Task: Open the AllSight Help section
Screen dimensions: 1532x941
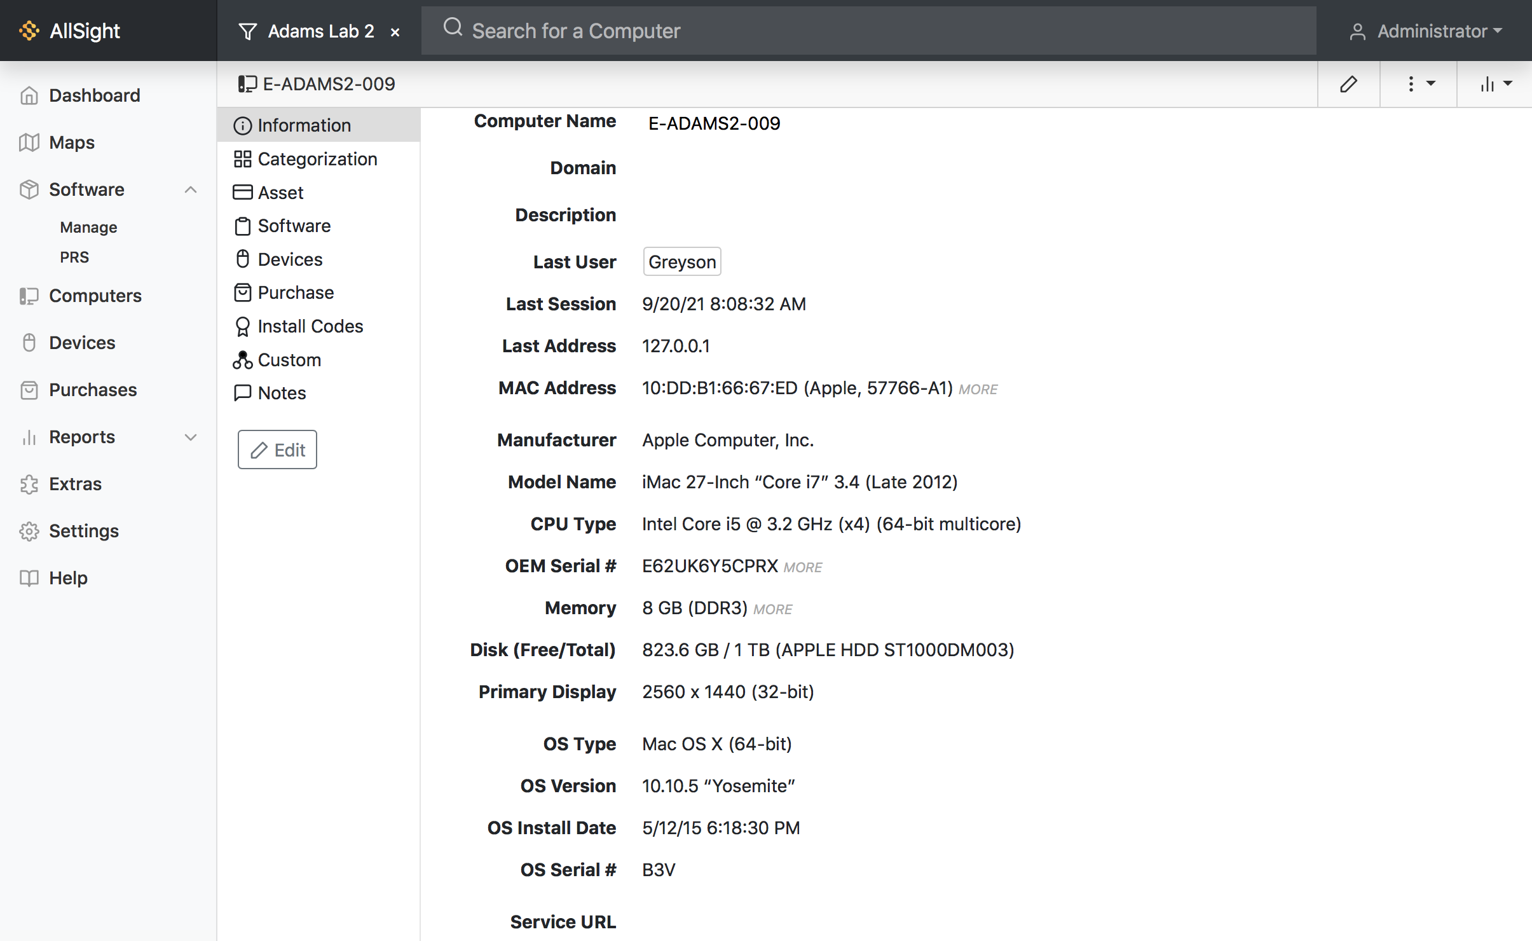Action: 68,578
